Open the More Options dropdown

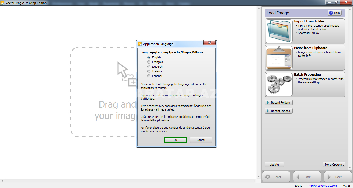point(334,165)
